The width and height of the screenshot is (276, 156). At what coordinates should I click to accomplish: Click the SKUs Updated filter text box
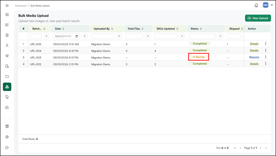coord(166,36)
